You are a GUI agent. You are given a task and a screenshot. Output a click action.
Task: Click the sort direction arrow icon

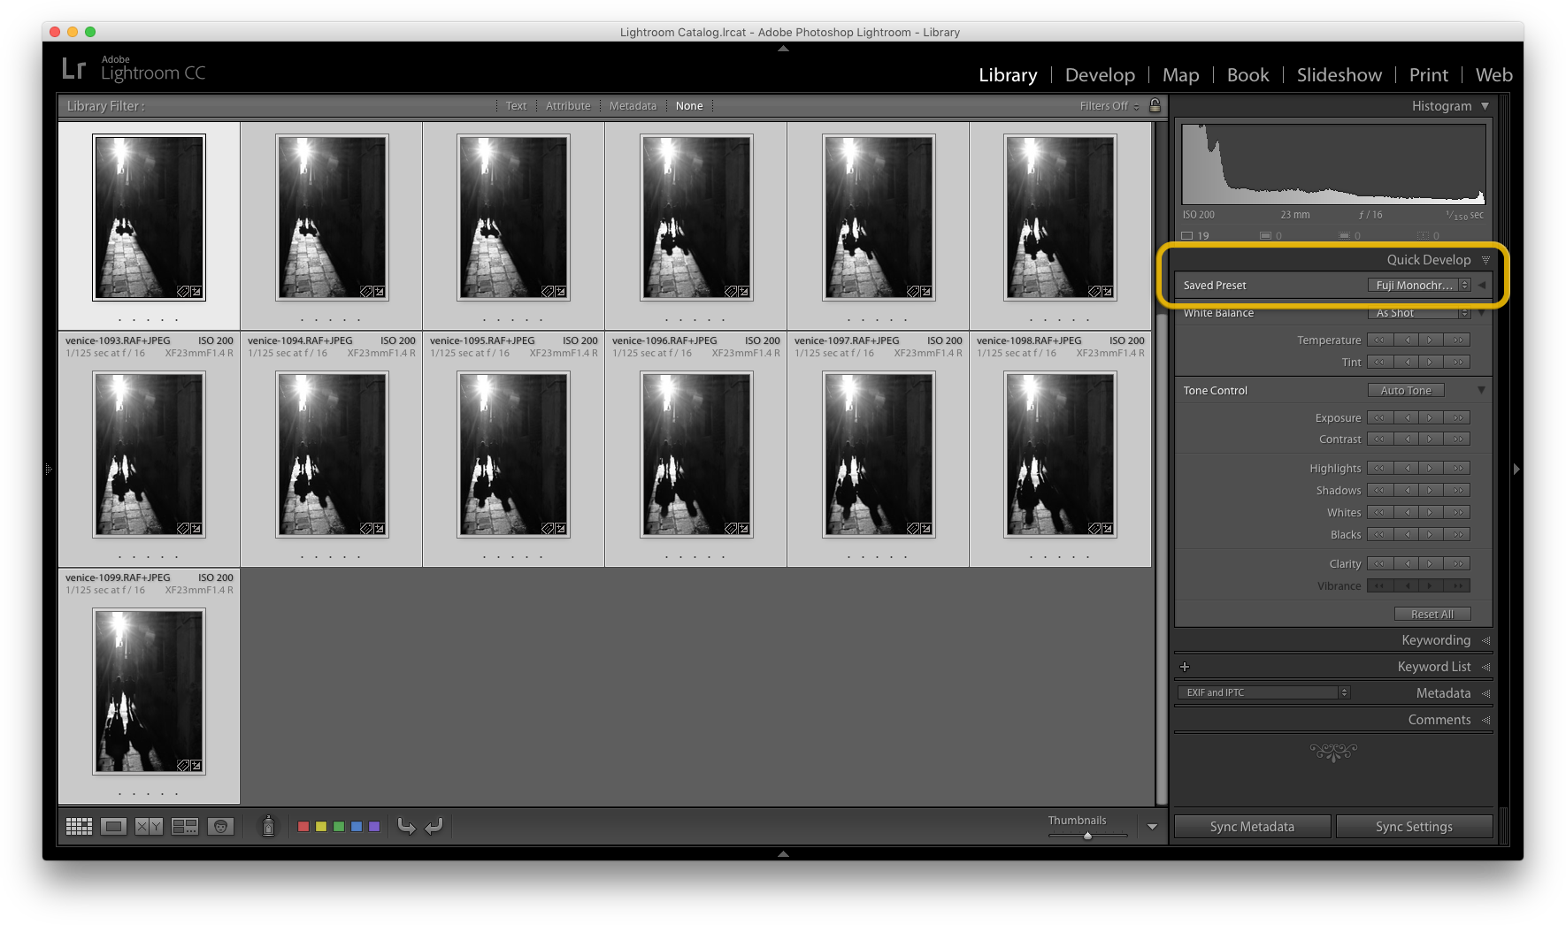pos(406,826)
